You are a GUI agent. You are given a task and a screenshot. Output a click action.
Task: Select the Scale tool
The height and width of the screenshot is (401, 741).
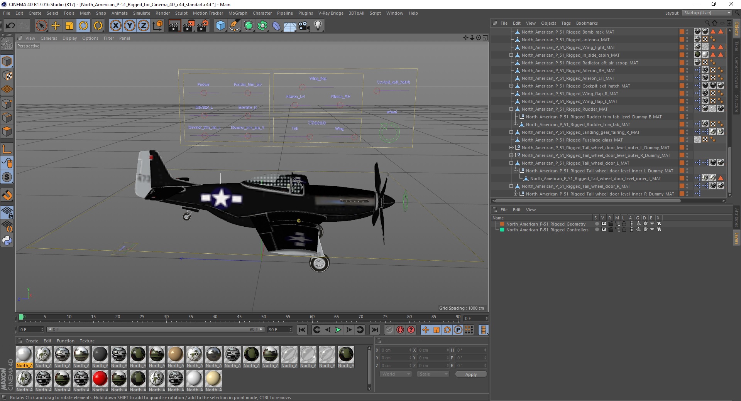pyautogui.click(x=69, y=26)
